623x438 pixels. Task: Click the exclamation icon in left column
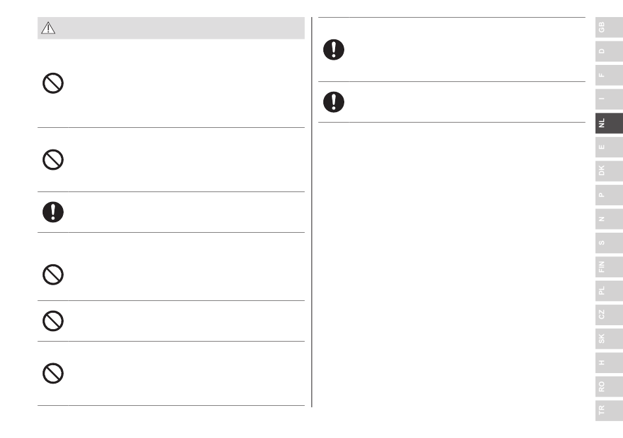coord(53,212)
